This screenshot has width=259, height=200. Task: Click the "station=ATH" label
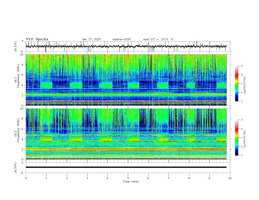(x=121, y=39)
